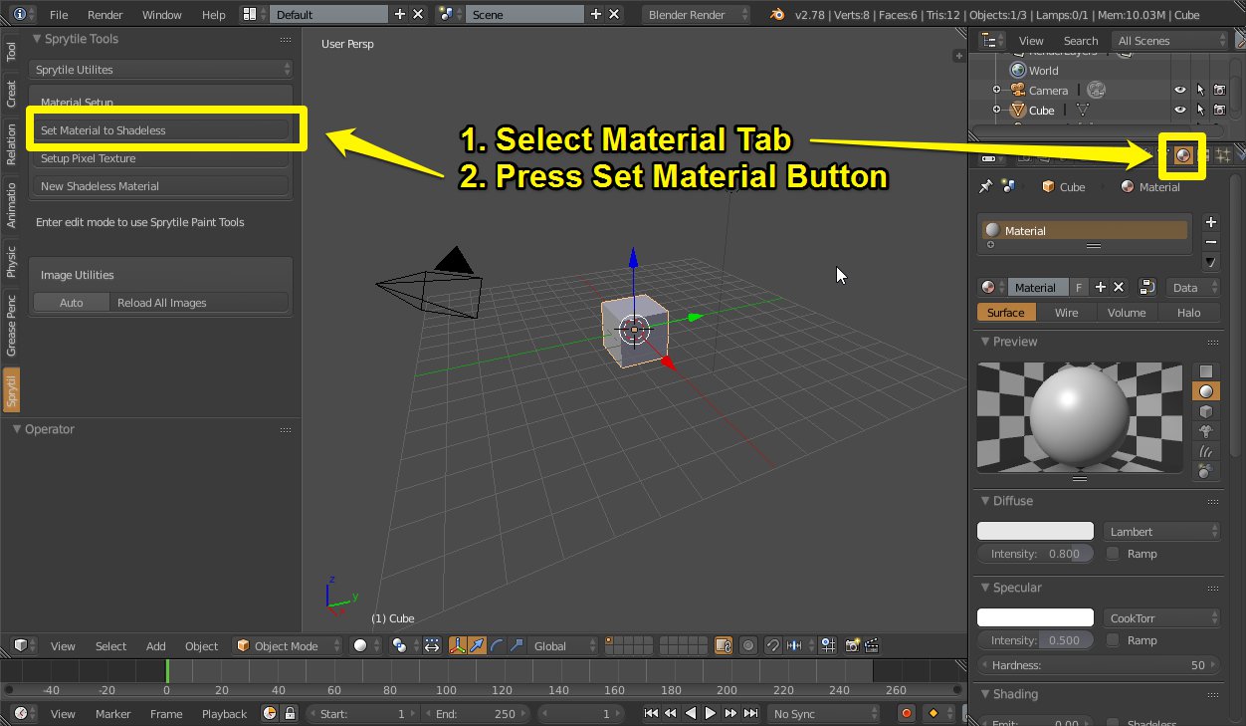The height and width of the screenshot is (726, 1246).
Task: Remove the material slot with minus
Action: tap(1211, 242)
